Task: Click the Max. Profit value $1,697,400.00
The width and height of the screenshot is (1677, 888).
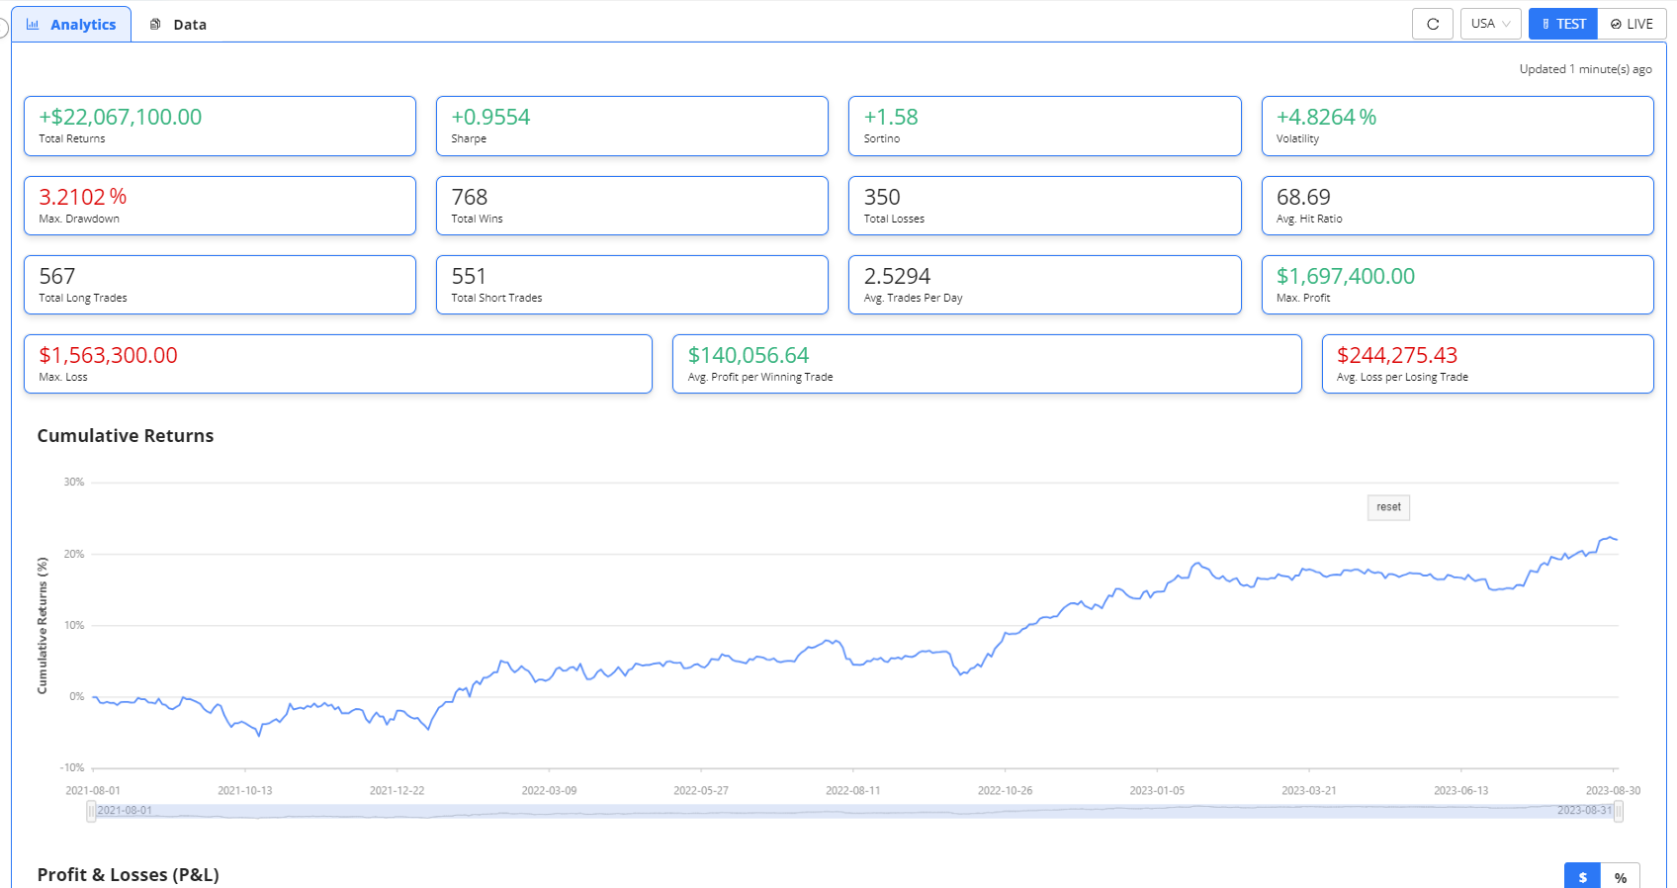Action: click(1346, 276)
